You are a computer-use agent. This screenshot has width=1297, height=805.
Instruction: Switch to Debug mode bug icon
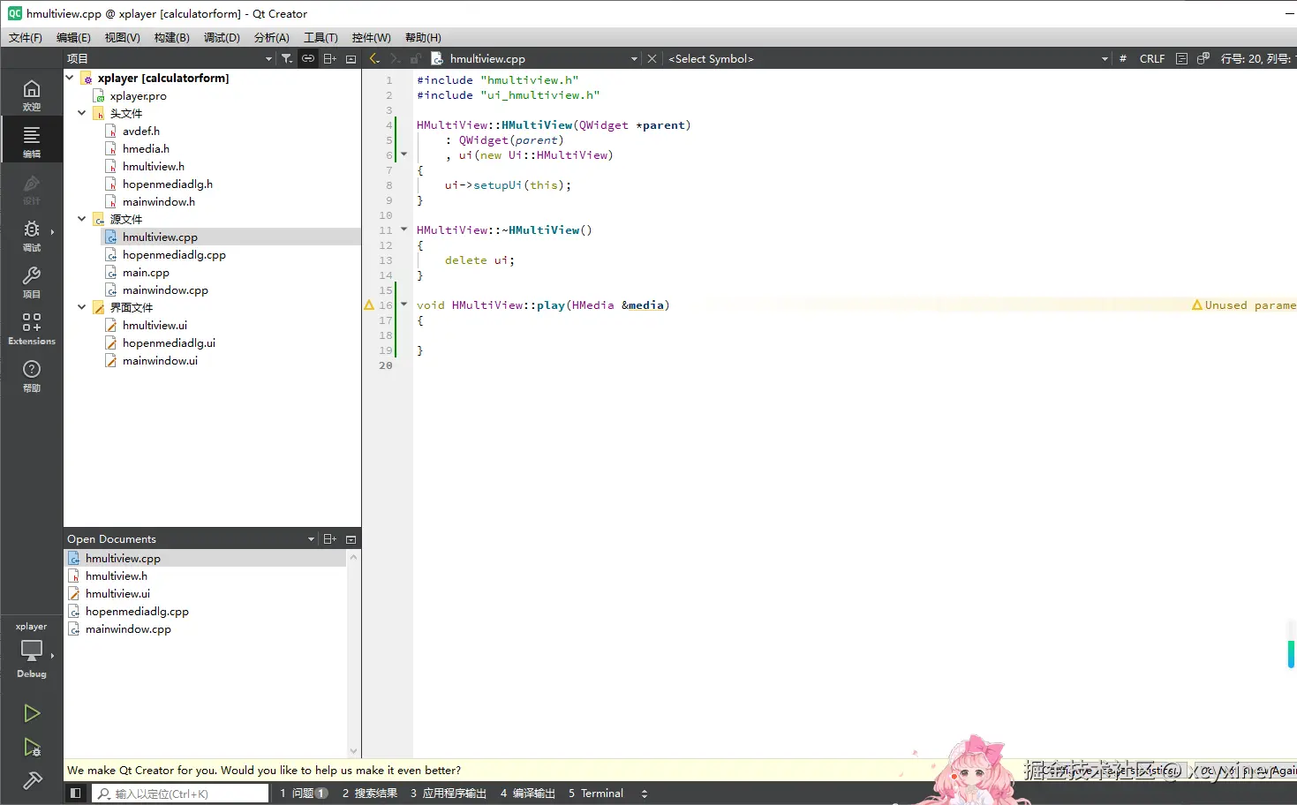click(32, 235)
